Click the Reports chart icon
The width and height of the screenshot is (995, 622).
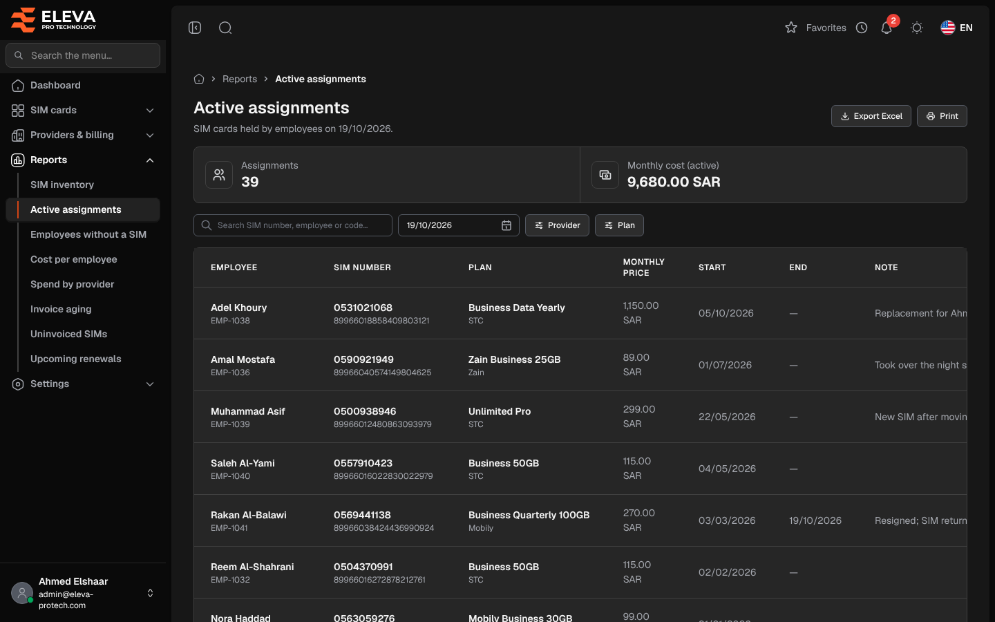pos(18,160)
